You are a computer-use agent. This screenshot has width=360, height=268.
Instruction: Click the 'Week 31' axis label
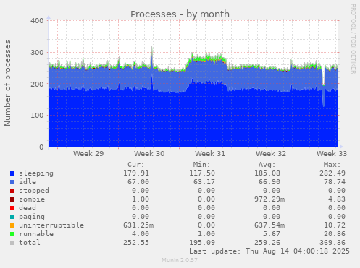point(210,154)
